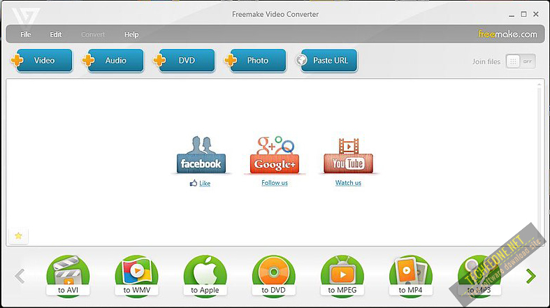Click the Follow us link
This screenshot has height=308, width=550.
[x=275, y=182]
